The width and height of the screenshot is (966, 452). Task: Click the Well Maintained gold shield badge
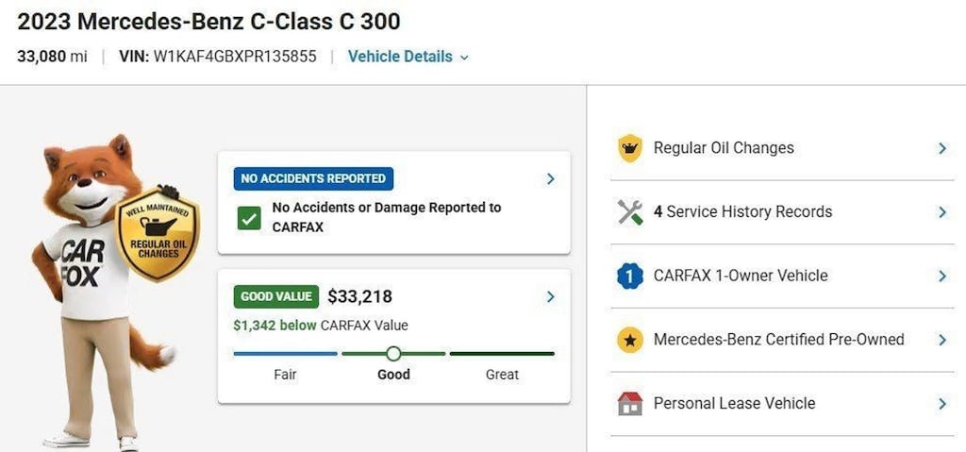158,234
